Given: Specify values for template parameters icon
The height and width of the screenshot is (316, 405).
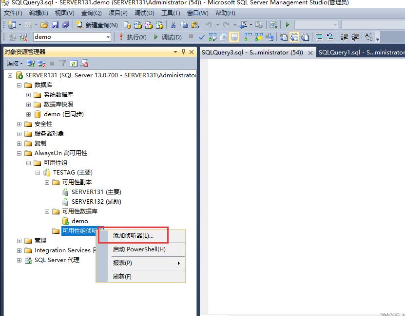Looking at the screenshot, I should point(368,37).
